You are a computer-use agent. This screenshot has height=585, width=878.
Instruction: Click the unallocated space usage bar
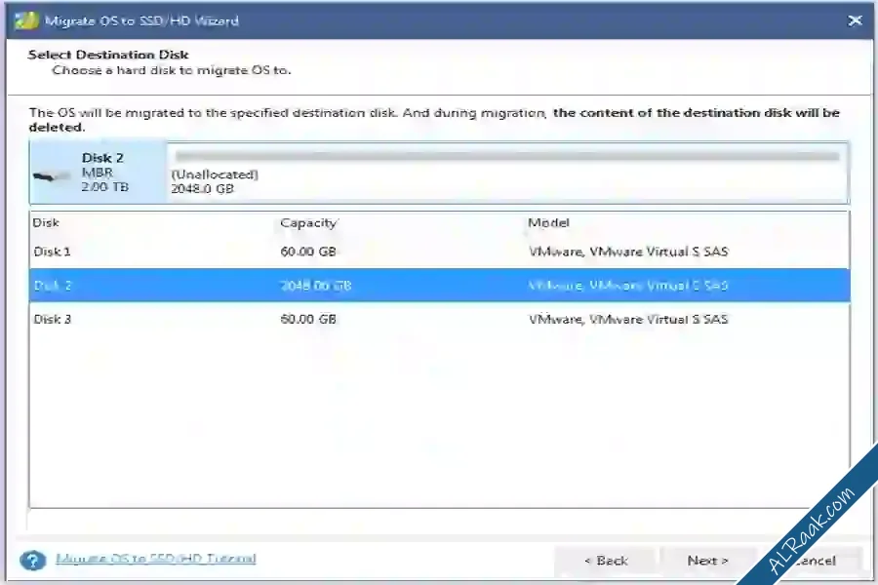(x=507, y=156)
